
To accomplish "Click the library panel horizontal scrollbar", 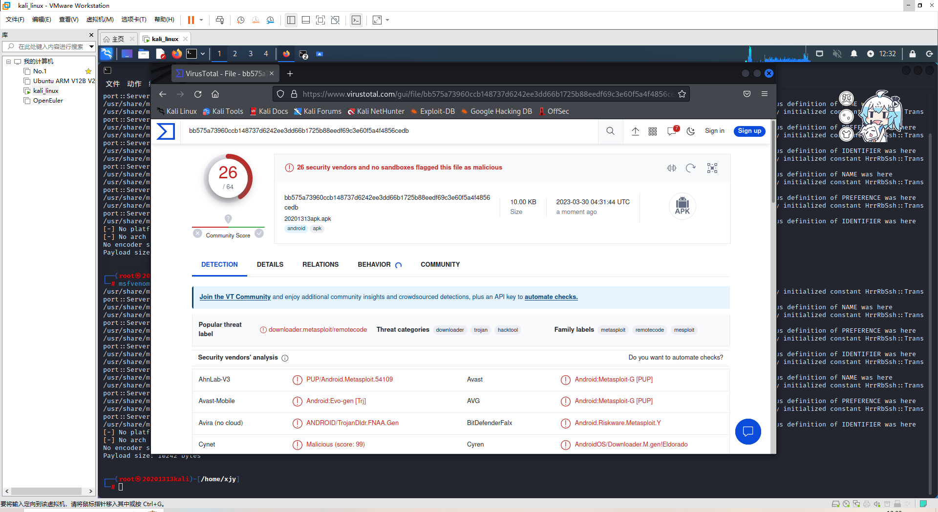I will tap(47, 491).
